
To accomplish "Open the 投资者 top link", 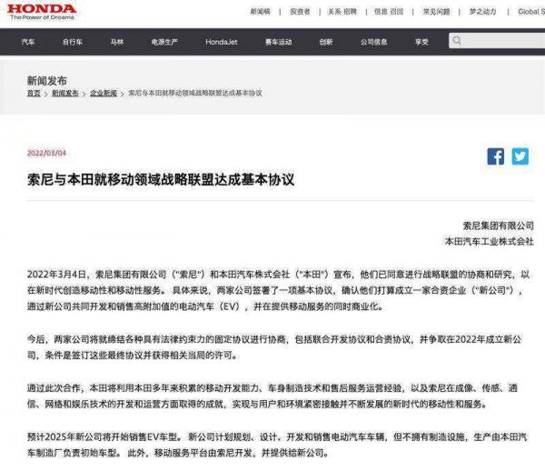I will click(300, 12).
